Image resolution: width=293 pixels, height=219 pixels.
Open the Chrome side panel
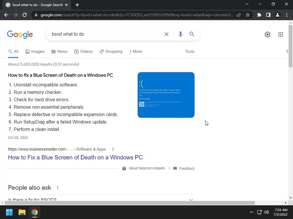point(268,15)
